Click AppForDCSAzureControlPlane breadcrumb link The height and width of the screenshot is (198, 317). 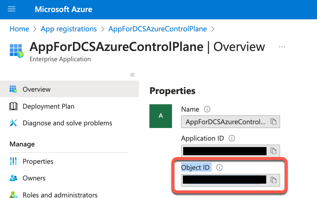point(158,29)
